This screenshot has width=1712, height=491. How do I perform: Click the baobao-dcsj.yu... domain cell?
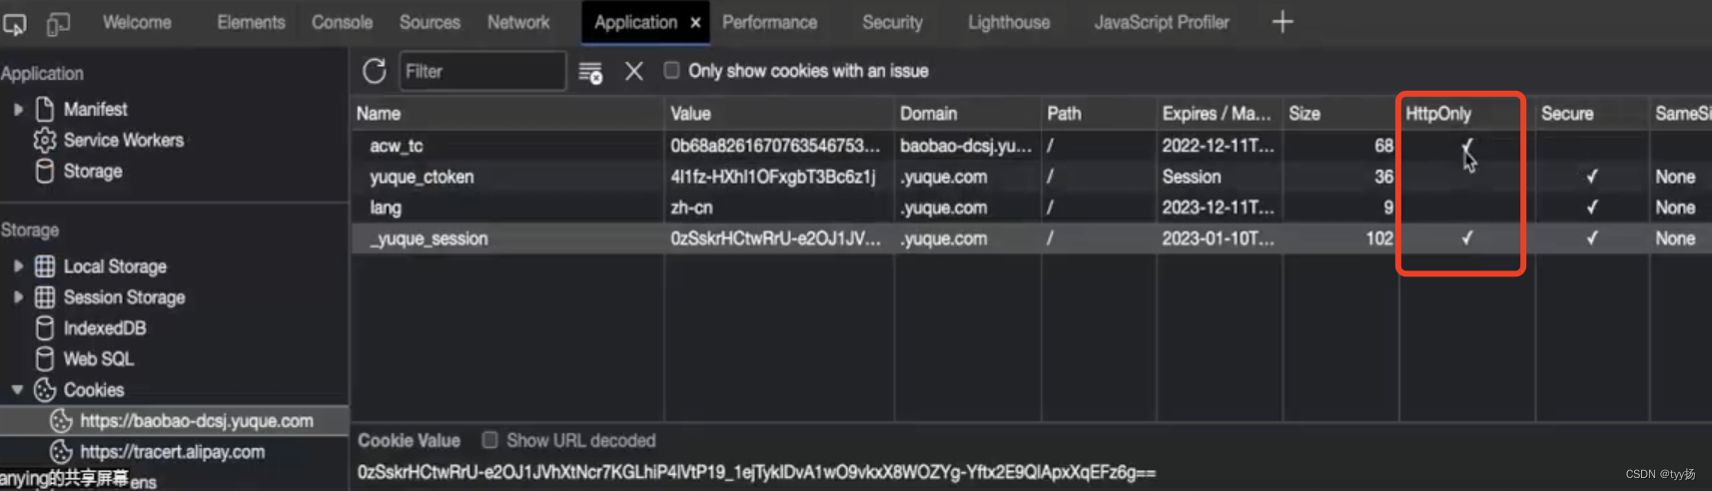(966, 146)
